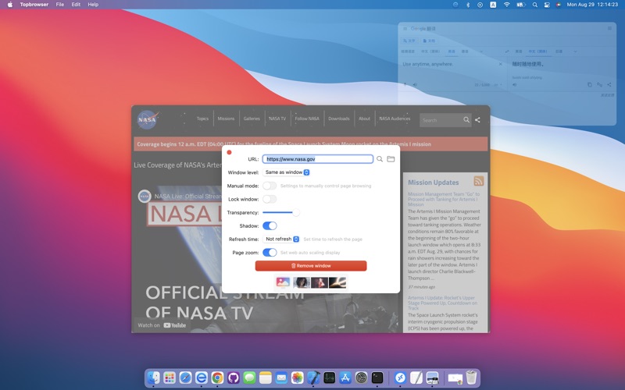The image size is (625, 390).
Task: Open Finder from the Dock
Action: click(x=153, y=378)
